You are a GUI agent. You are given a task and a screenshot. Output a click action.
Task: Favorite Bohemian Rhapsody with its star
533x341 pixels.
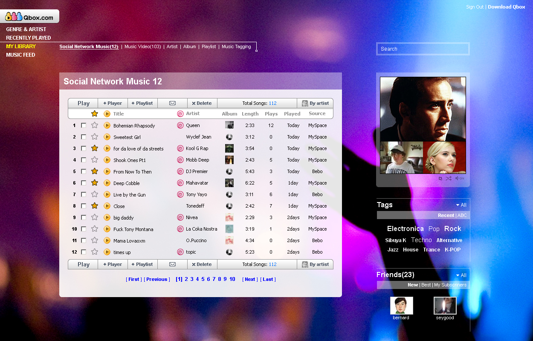coord(95,125)
